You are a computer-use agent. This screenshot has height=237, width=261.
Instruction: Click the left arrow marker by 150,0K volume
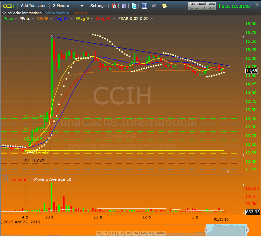pyautogui.click(x=243, y=185)
